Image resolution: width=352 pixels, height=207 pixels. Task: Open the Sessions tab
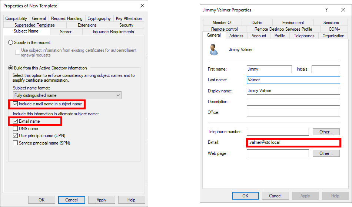[331, 23]
